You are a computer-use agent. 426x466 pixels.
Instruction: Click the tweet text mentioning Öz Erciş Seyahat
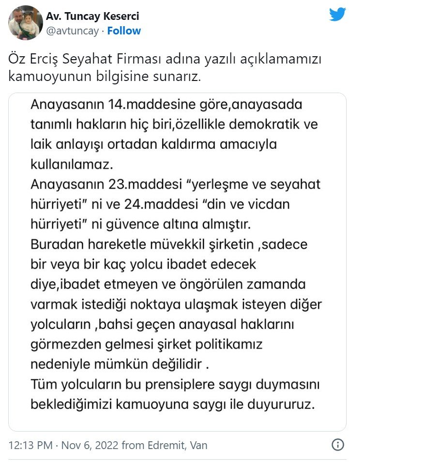pyautogui.click(x=165, y=59)
